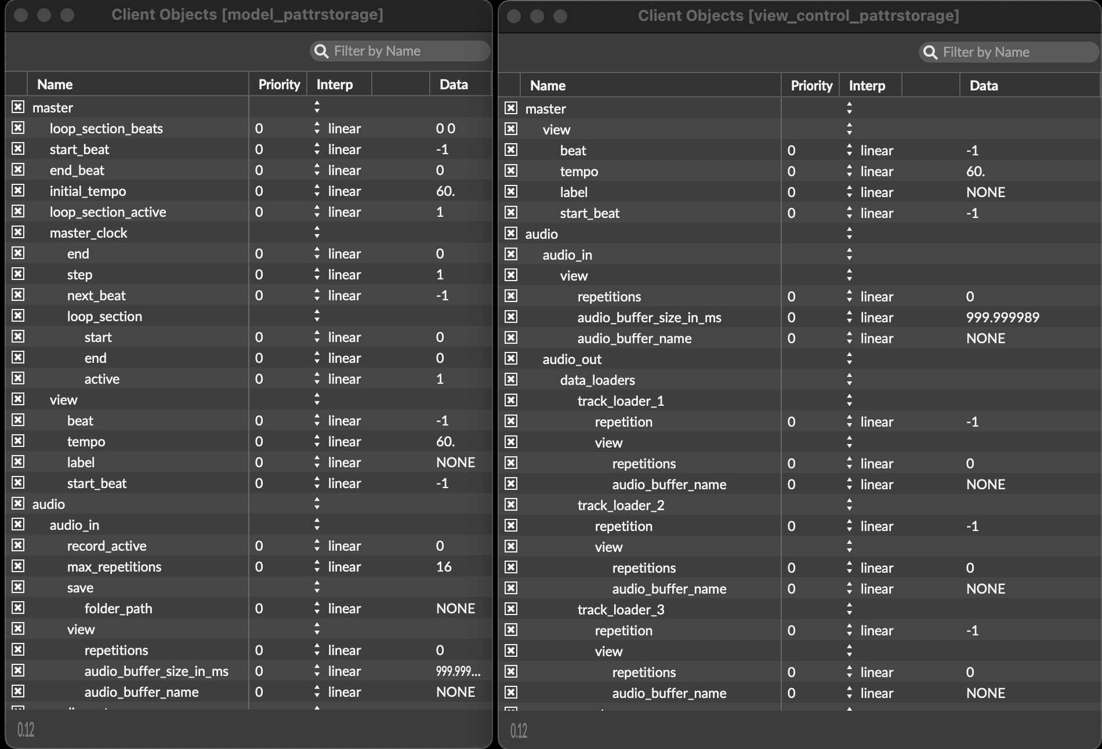This screenshot has height=749, width=1102.
Task: Click linear interp of track_loader_1 repetition row
Action: [x=877, y=421]
